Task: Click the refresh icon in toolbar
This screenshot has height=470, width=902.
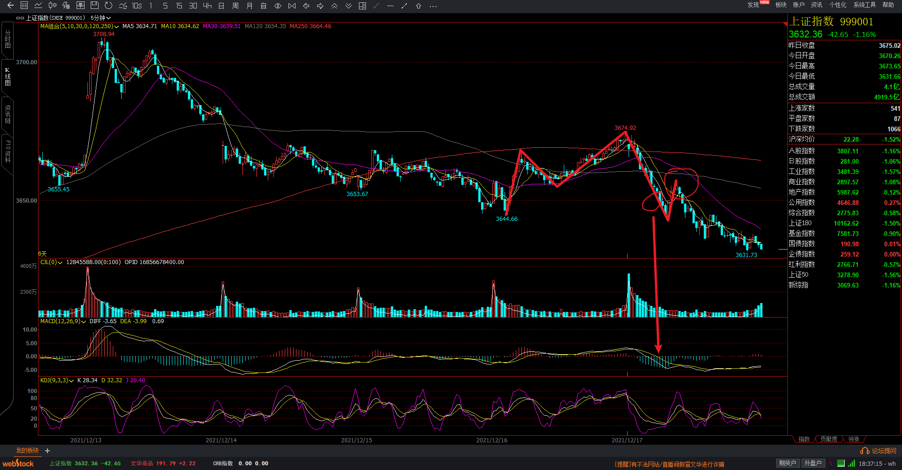Action: [x=109, y=6]
